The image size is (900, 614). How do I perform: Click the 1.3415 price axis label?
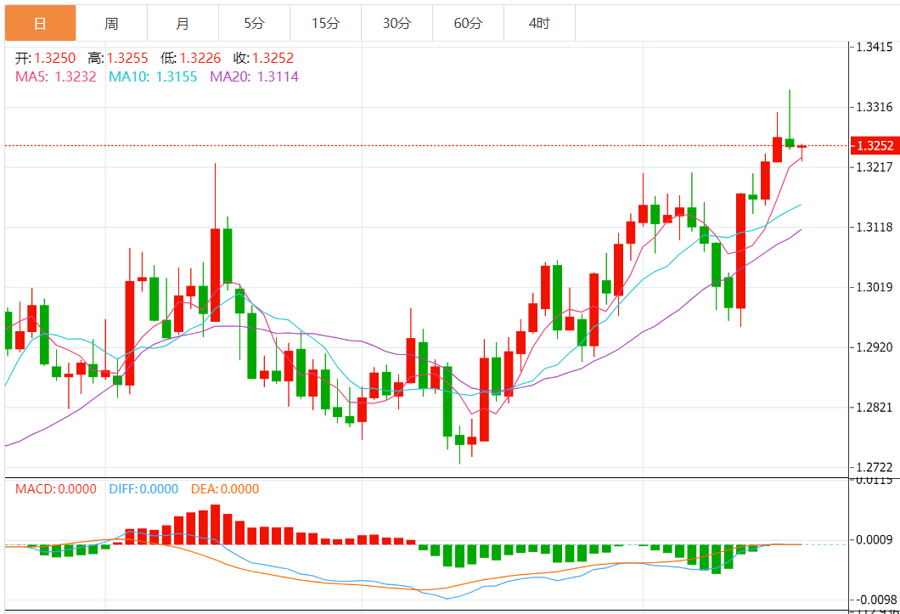pos(875,47)
